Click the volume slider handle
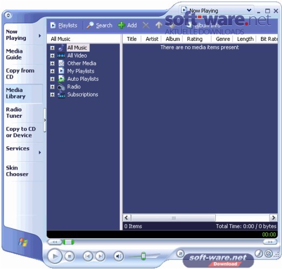Screen dimensions: 282x269 click(x=143, y=256)
